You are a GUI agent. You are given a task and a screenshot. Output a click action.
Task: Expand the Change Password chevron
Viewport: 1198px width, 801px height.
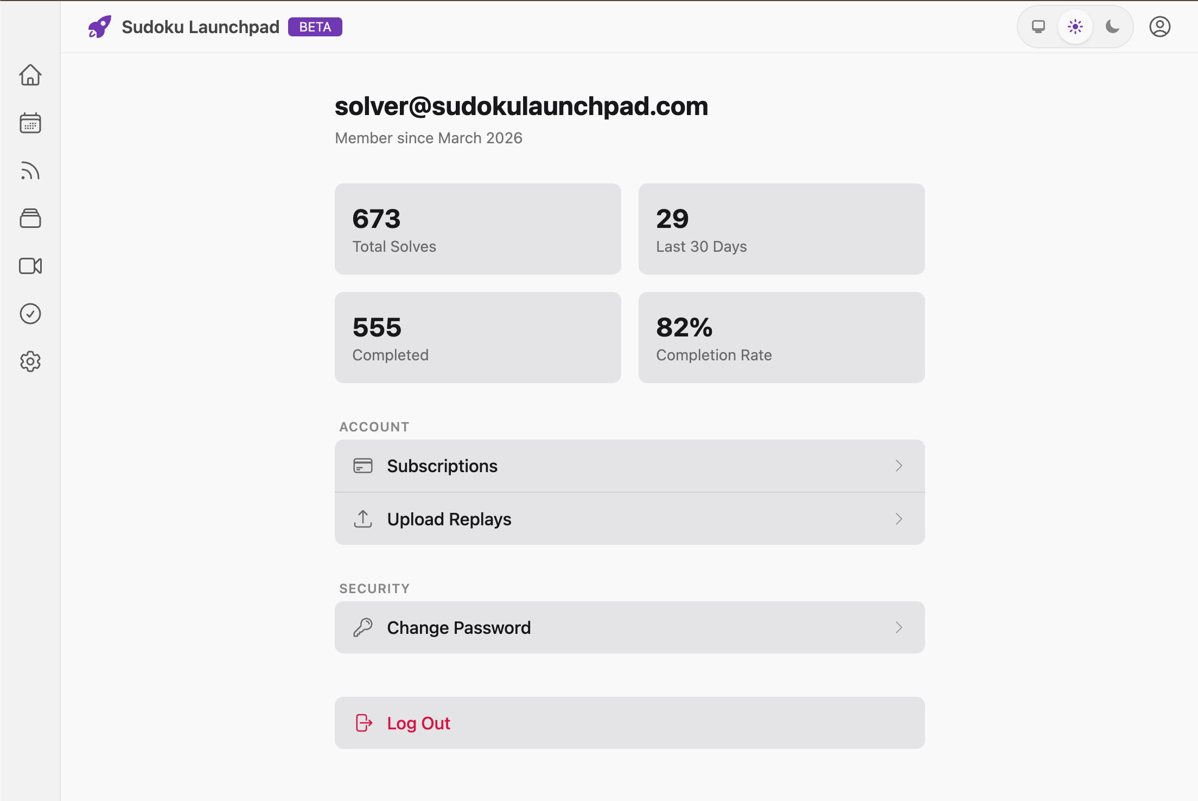899,627
